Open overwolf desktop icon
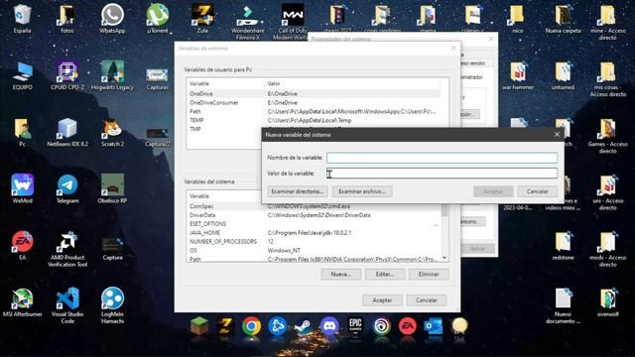 pyautogui.click(x=607, y=301)
